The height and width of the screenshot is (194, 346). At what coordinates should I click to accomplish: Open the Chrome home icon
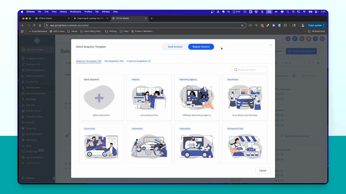point(40,25)
